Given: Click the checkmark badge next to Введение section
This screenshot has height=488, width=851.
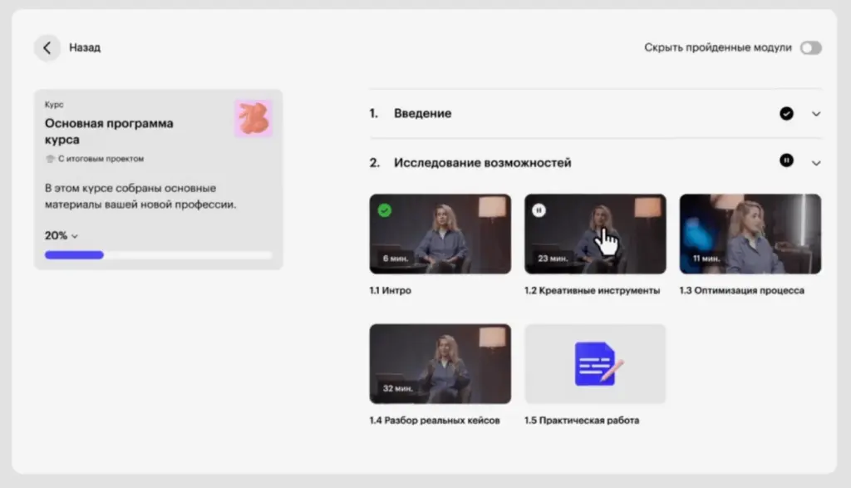Looking at the screenshot, I should tap(786, 113).
